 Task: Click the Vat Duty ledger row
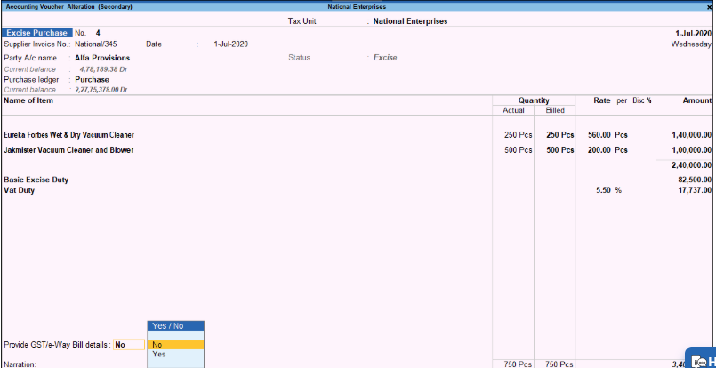[20, 190]
